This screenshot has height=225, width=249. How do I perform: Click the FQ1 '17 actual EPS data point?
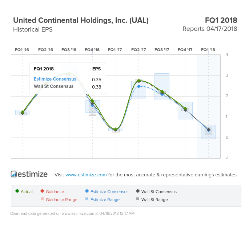coord(116,130)
